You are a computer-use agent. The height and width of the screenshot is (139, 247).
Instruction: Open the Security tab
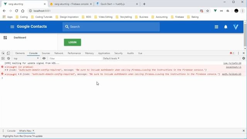[118, 53]
